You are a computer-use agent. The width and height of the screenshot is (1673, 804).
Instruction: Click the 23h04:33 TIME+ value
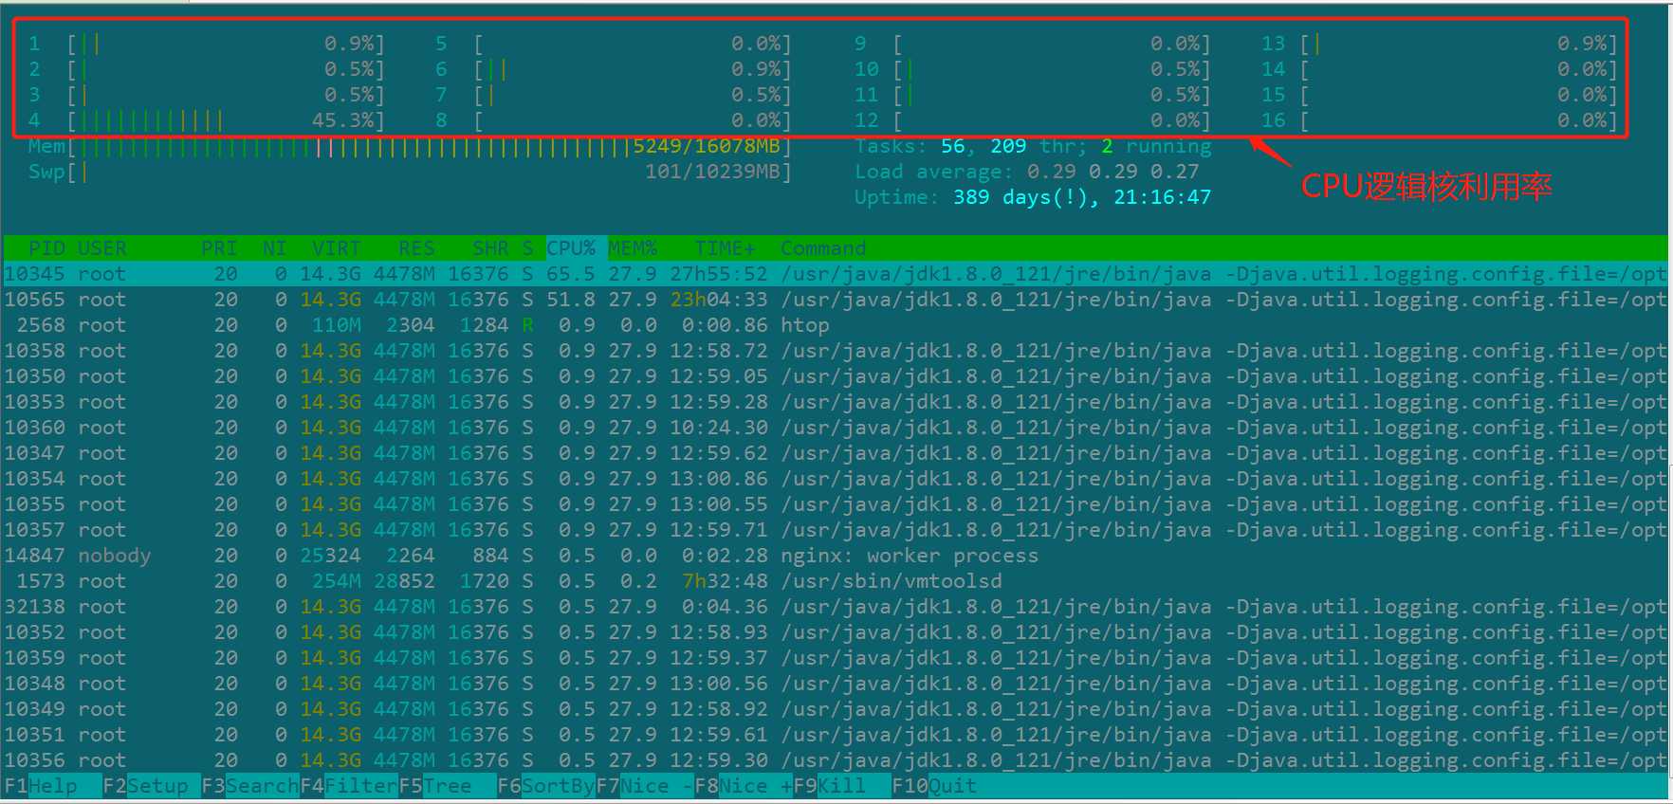[x=719, y=300]
